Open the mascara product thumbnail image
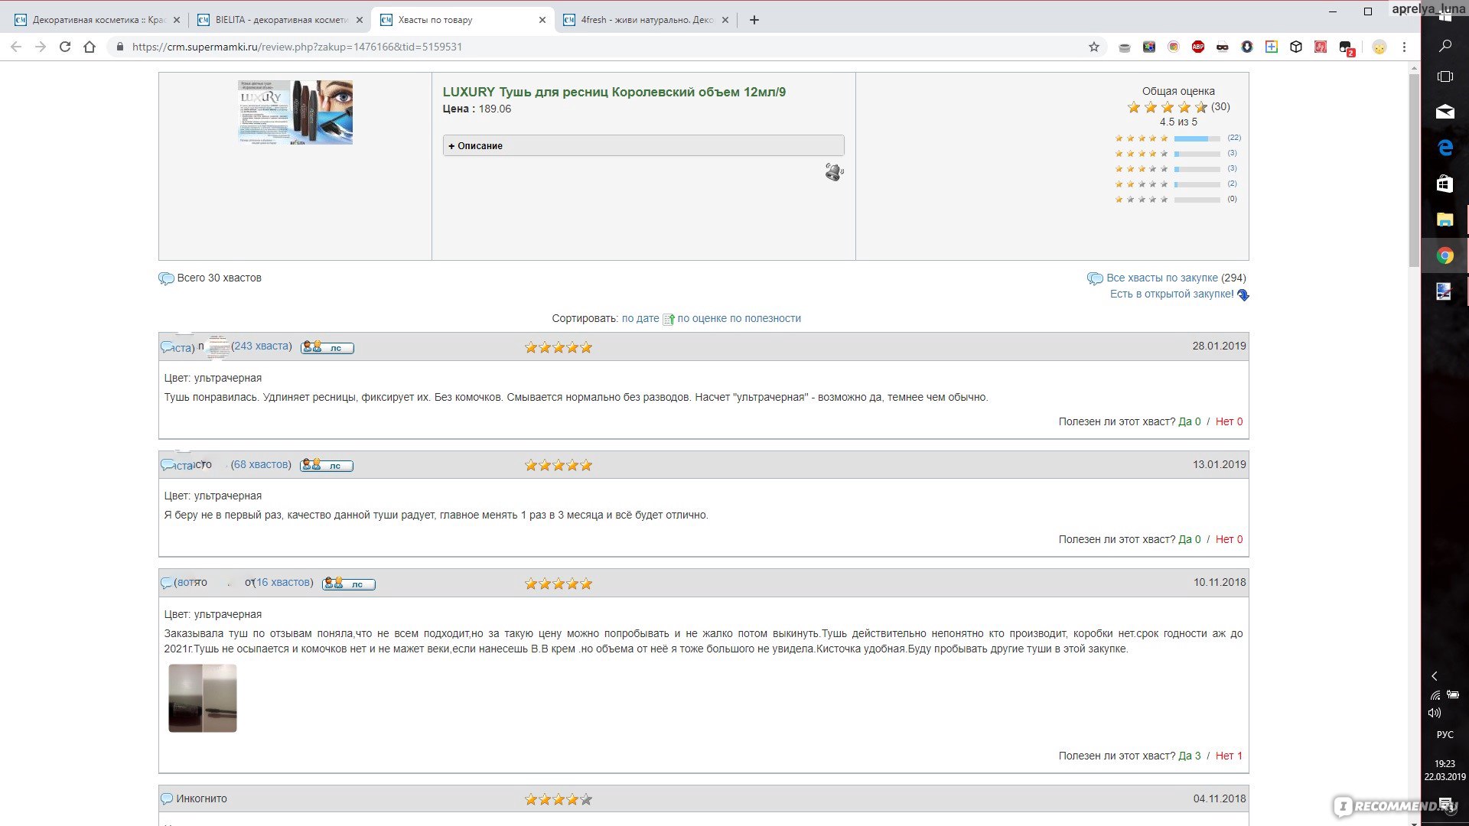The width and height of the screenshot is (1469, 826). point(295,112)
